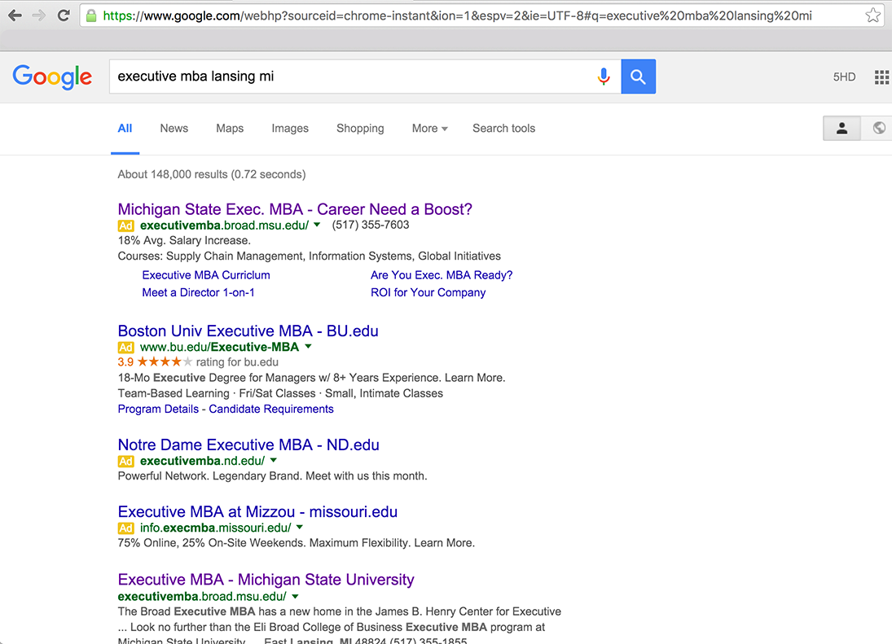
Task: Select the private results person icon
Action: click(842, 129)
